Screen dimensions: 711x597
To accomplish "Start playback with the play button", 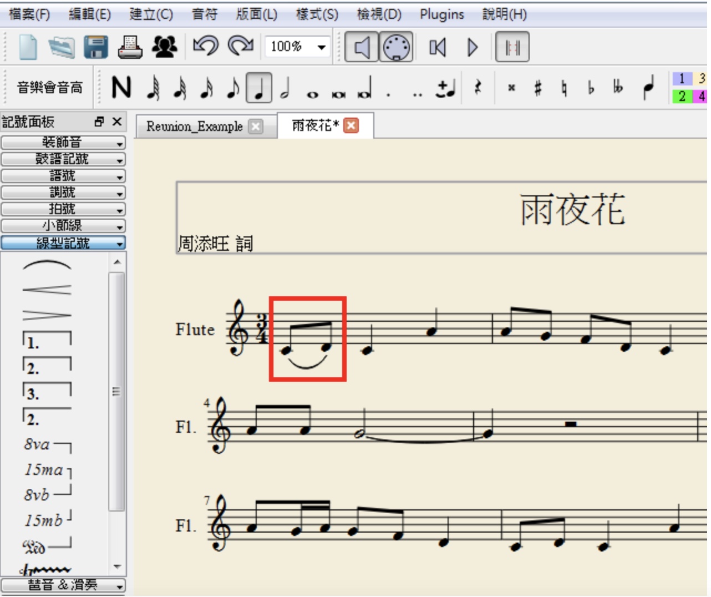I will point(473,47).
